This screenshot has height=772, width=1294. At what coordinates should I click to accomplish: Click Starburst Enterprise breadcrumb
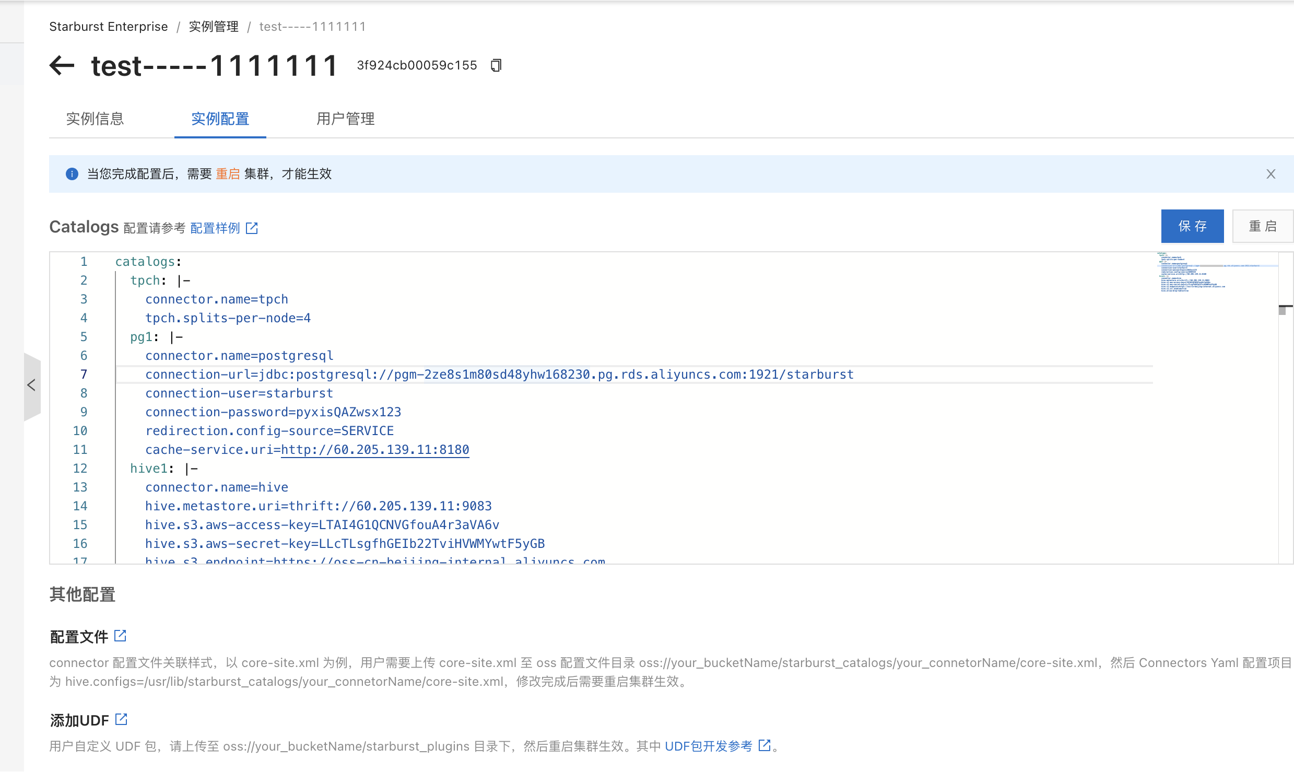pyautogui.click(x=109, y=27)
